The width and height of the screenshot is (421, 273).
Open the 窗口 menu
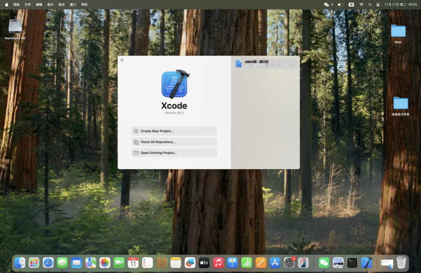coord(73,5)
